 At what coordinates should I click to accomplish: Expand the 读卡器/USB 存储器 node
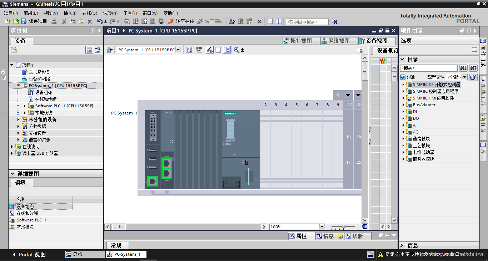(12, 153)
